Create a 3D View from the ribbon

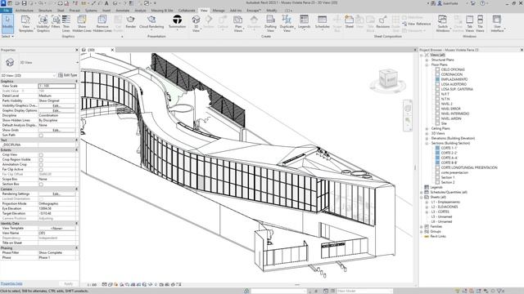196,24
